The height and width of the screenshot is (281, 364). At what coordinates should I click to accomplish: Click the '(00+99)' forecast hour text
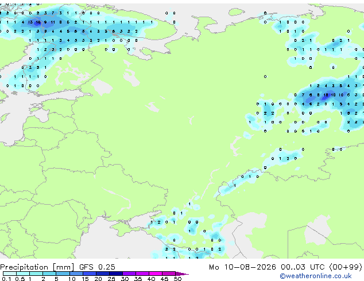pos(346,267)
